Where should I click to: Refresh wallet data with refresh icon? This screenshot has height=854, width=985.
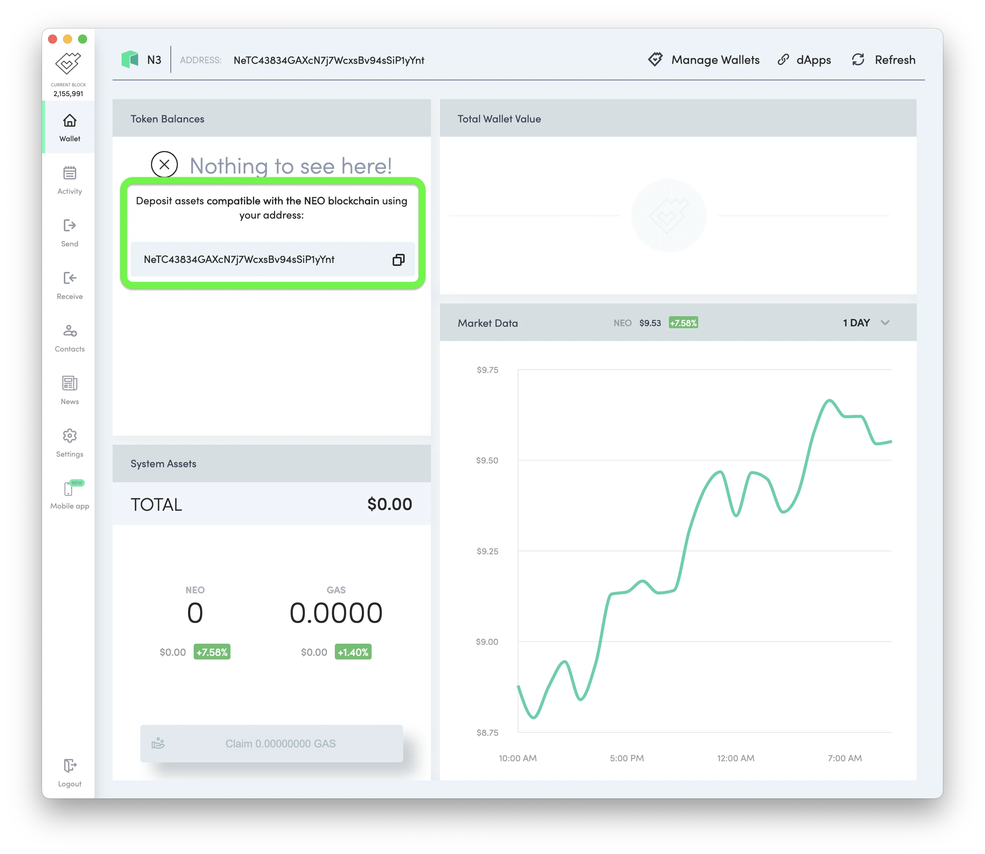858,60
